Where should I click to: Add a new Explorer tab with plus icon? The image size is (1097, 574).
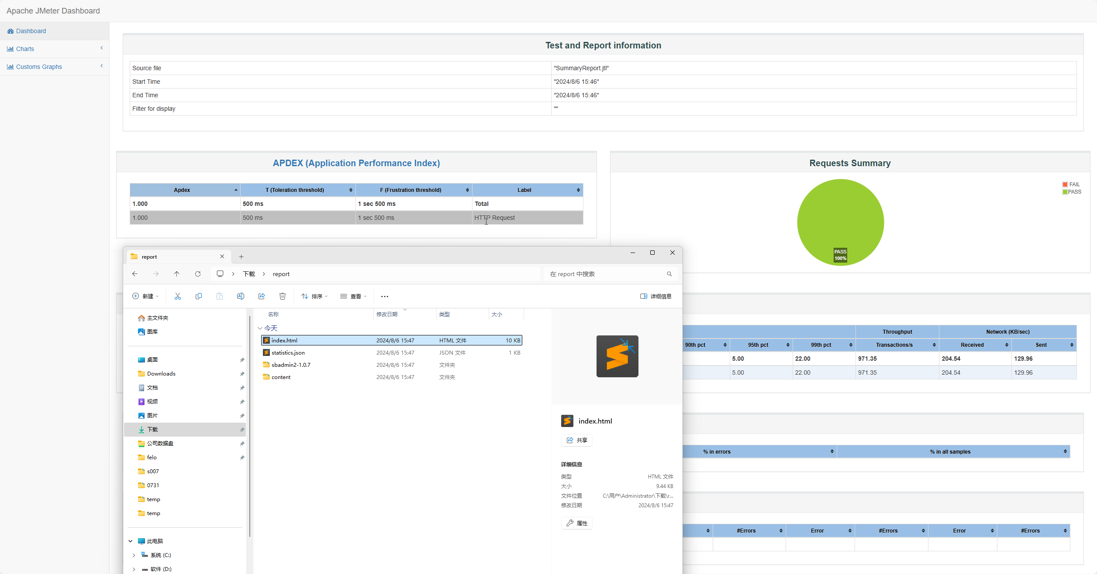tap(241, 256)
